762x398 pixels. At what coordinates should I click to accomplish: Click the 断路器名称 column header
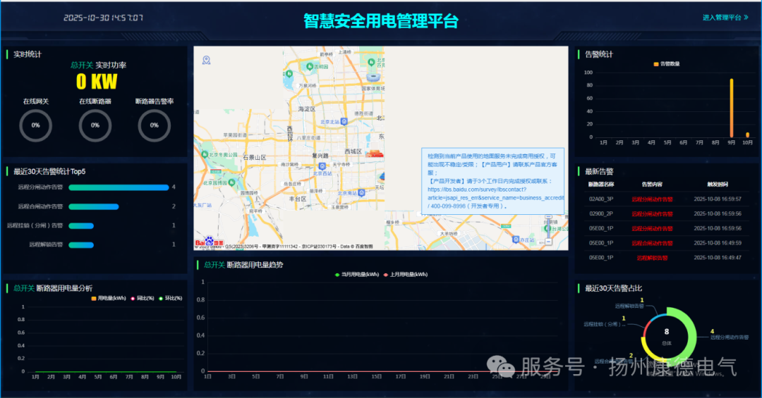601,185
